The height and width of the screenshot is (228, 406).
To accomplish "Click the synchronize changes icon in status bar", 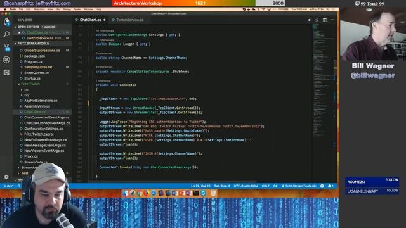I will (x=19, y=186).
